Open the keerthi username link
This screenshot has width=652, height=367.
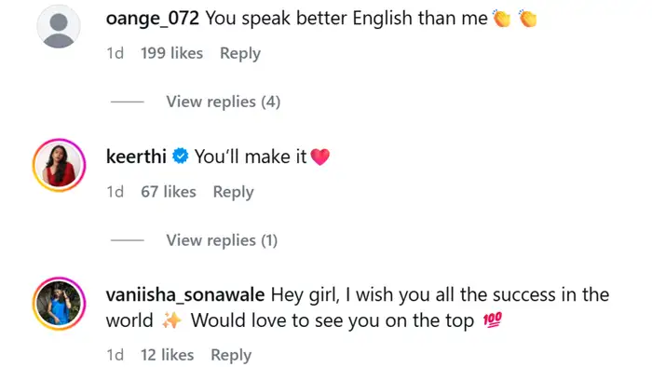[x=136, y=156]
